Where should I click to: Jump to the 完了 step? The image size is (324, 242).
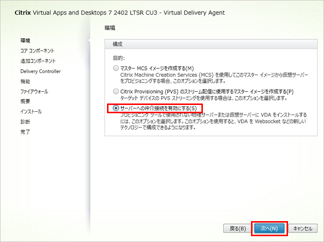[25, 132]
